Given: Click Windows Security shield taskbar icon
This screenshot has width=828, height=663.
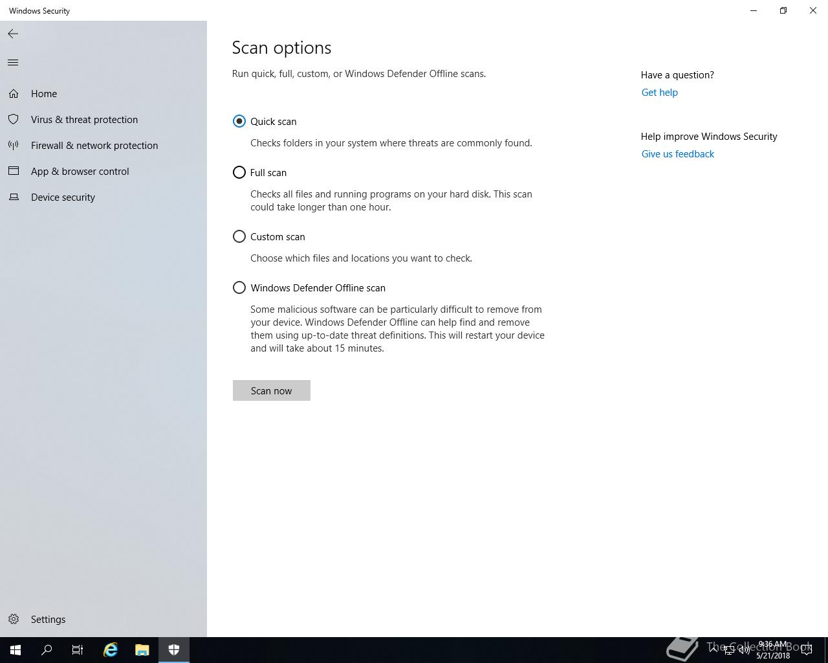Looking at the screenshot, I should pyautogui.click(x=174, y=650).
